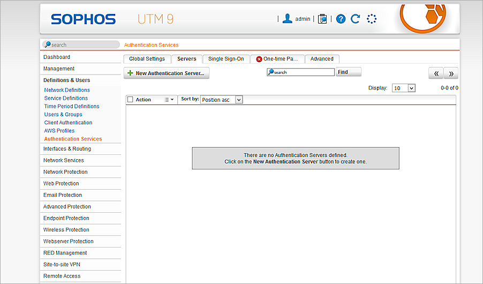Select the Servers tab
This screenshot has height=284, width=483.
click(x=187, y=59)
